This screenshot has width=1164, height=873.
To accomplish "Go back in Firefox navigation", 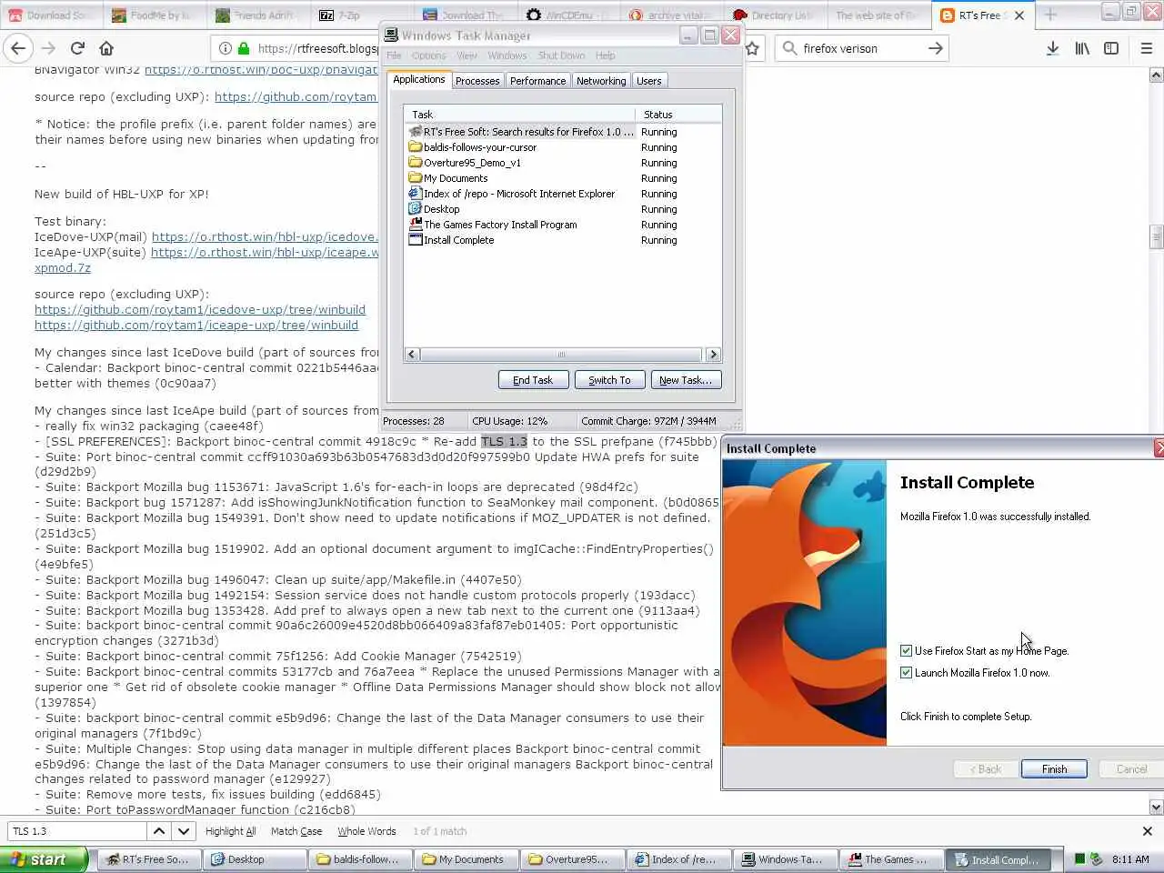I will point(18,48).
